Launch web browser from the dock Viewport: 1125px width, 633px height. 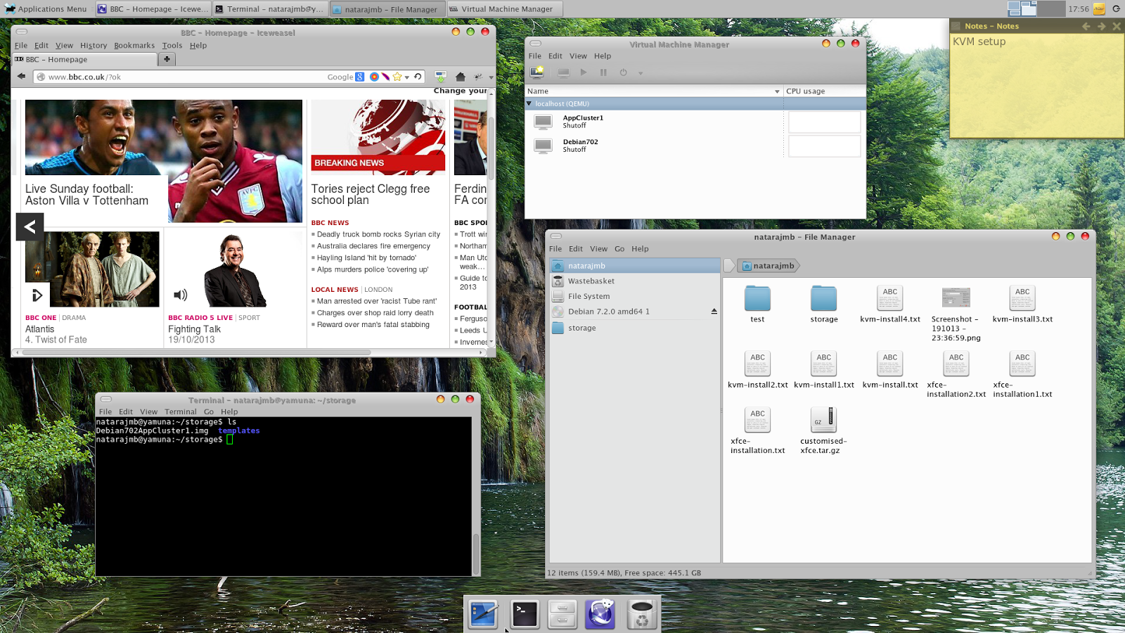tap(600, 614)
